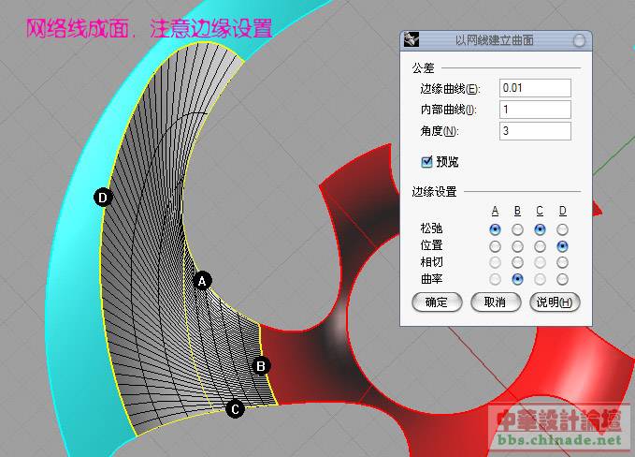Screen dimensions: 635x457
Task: Click column header B in edge settings
Action: [517, 211]
